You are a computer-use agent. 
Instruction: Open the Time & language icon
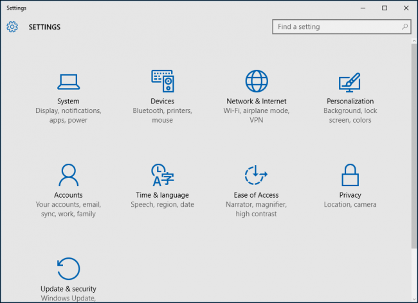(162, 175)
